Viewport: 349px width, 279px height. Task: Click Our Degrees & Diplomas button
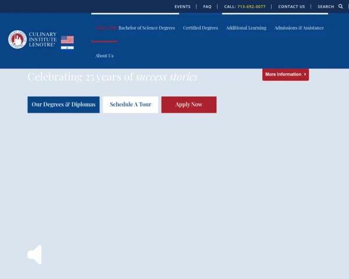(x=63, y=105)
